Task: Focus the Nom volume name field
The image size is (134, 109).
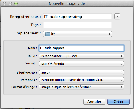Action: coord(82,48)
